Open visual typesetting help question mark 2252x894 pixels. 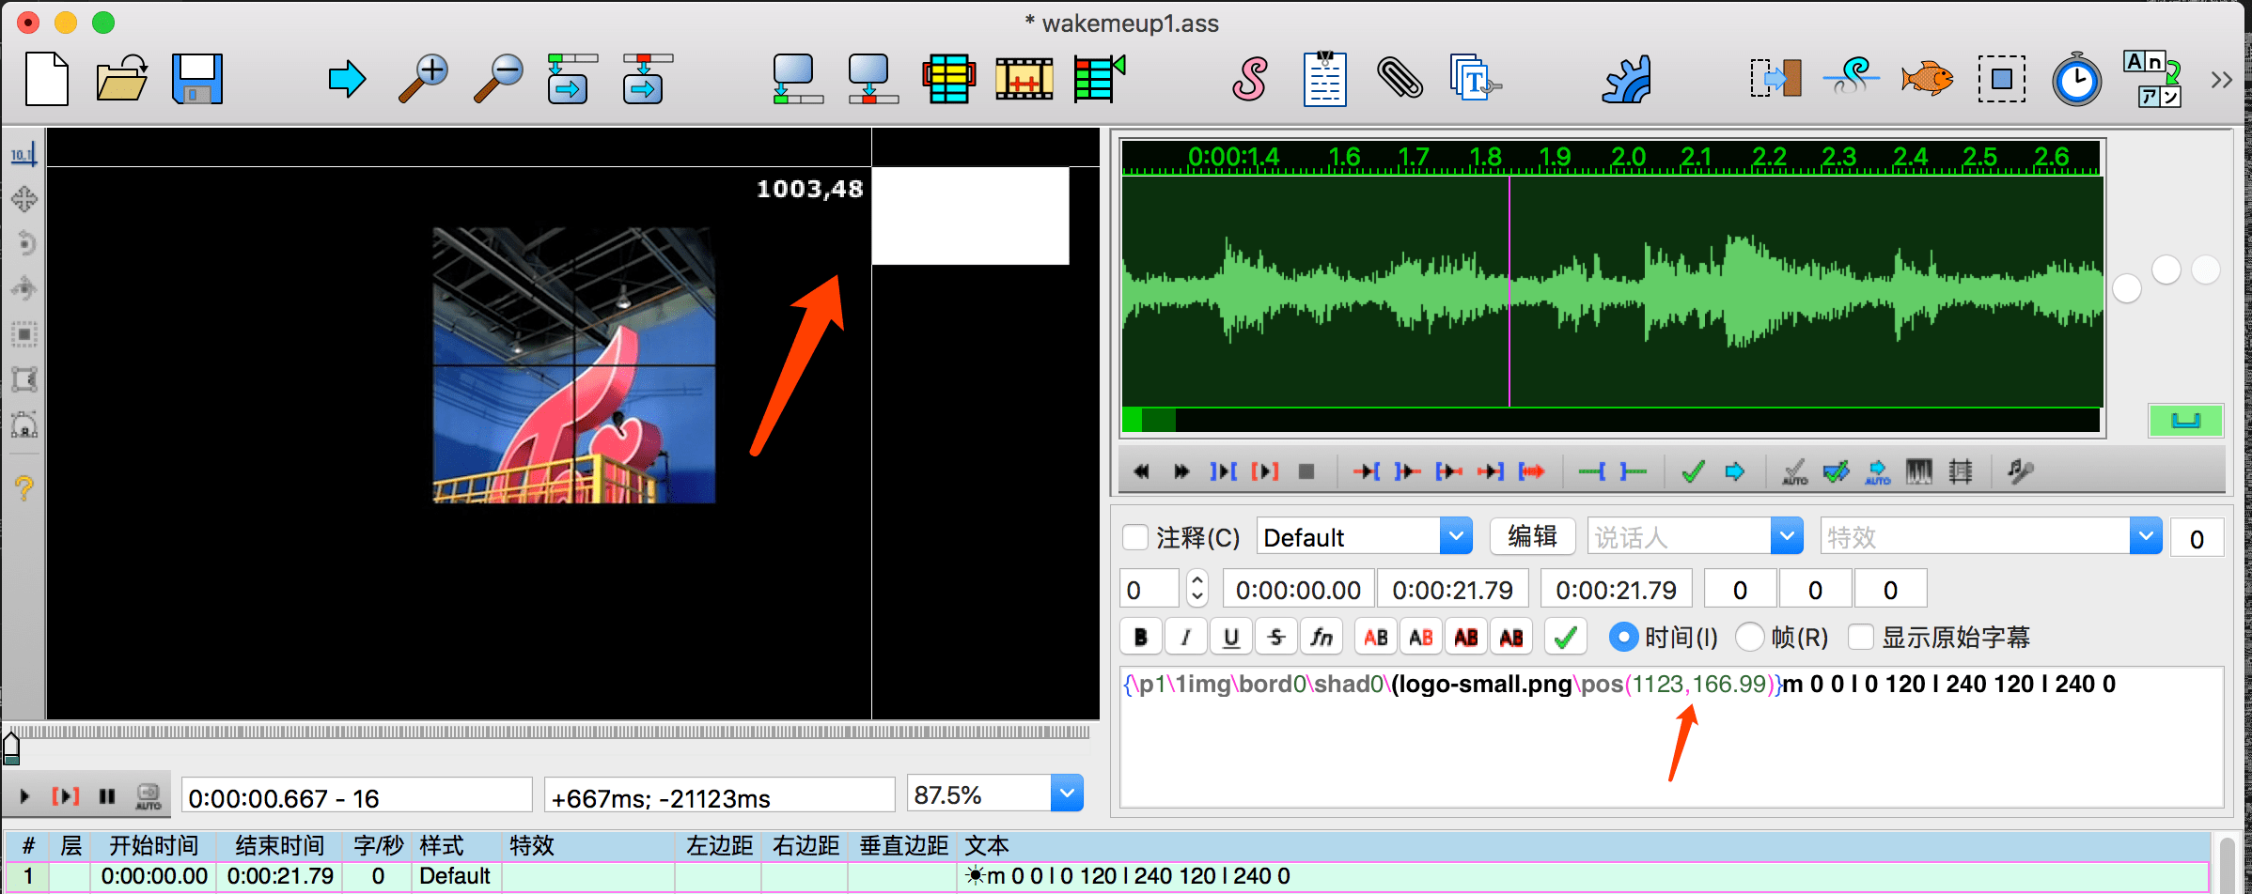(x=24, y=488)
